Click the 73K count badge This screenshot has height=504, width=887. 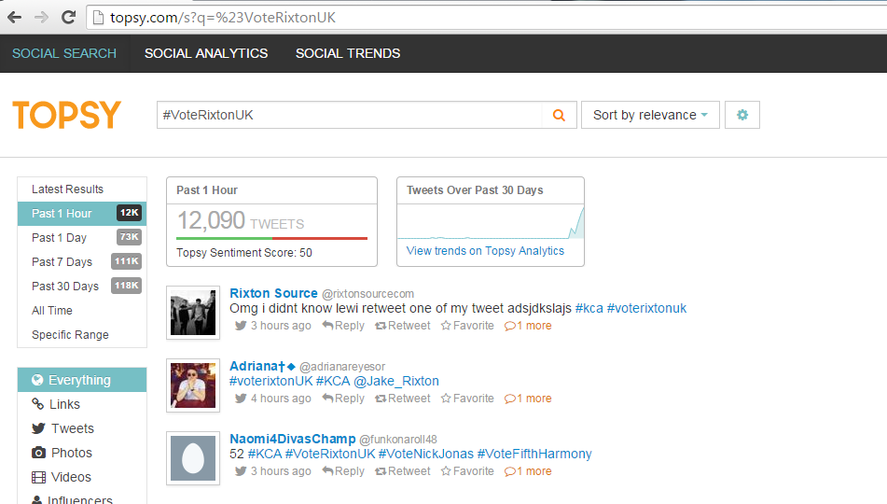[129, 237]
